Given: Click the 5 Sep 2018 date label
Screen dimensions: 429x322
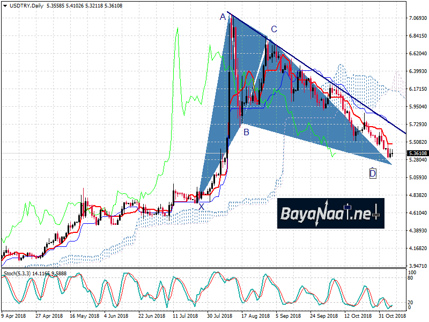Looking at the screenshot, I should [x=289, y=316].
